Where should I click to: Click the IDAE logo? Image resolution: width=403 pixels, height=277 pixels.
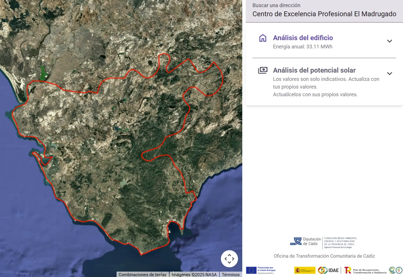[x=328, y=270]
